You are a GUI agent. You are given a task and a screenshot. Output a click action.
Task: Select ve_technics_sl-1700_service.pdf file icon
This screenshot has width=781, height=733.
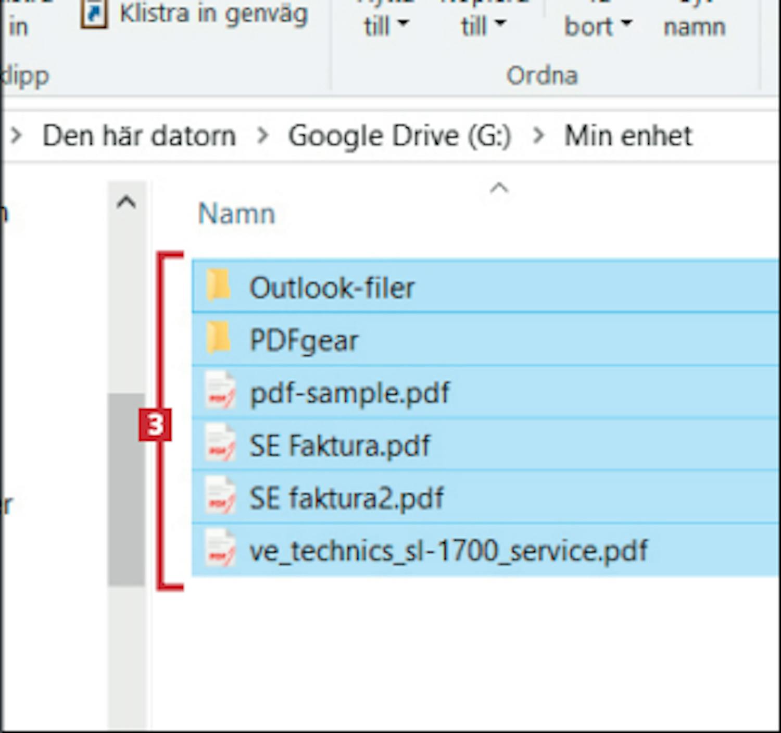(220, 550)
